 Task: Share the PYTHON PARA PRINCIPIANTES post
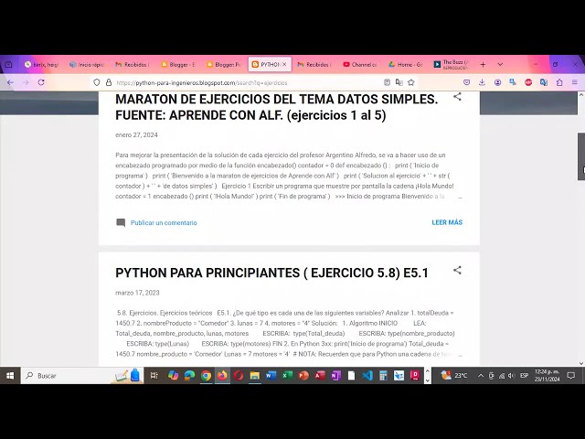[x=457, y=271]
